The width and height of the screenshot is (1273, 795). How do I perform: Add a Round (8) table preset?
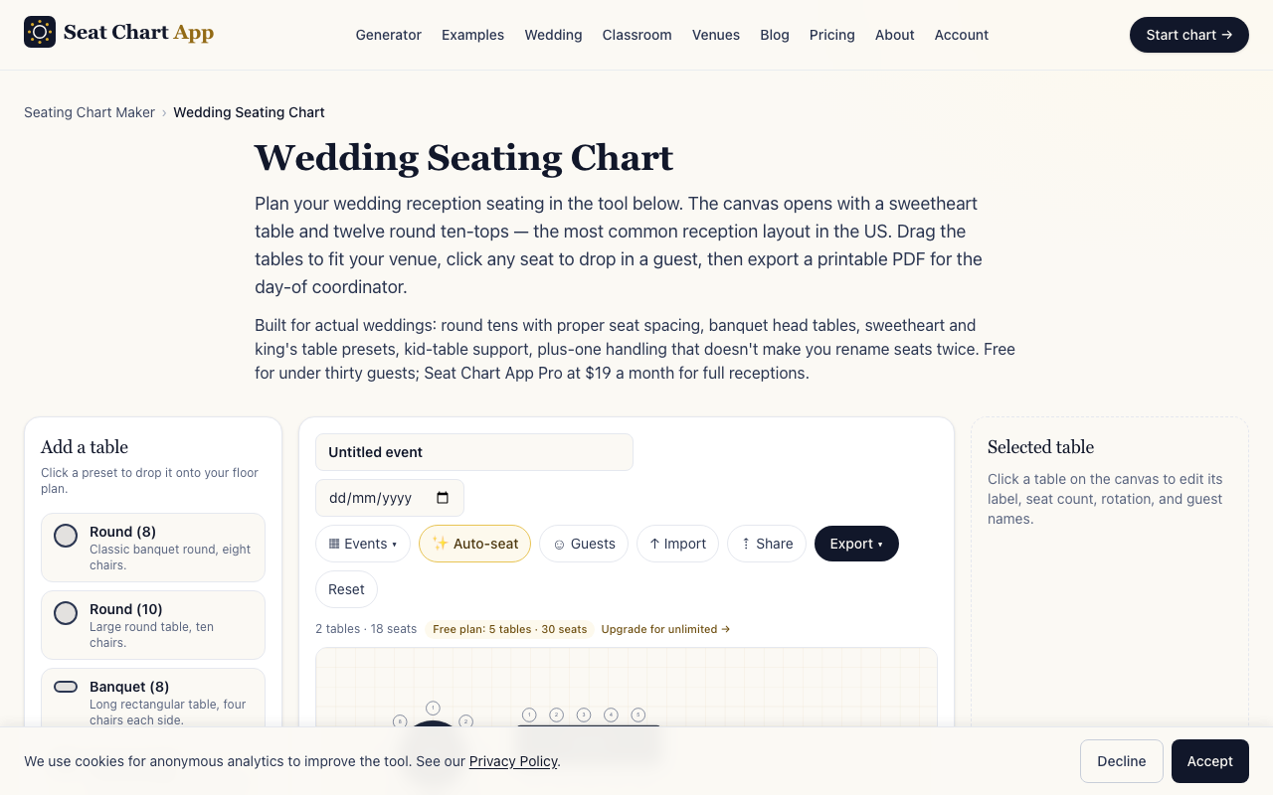tap(153, 548)
